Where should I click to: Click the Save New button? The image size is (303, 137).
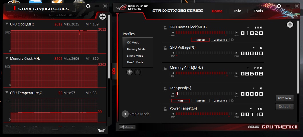(x=284, y=98)
